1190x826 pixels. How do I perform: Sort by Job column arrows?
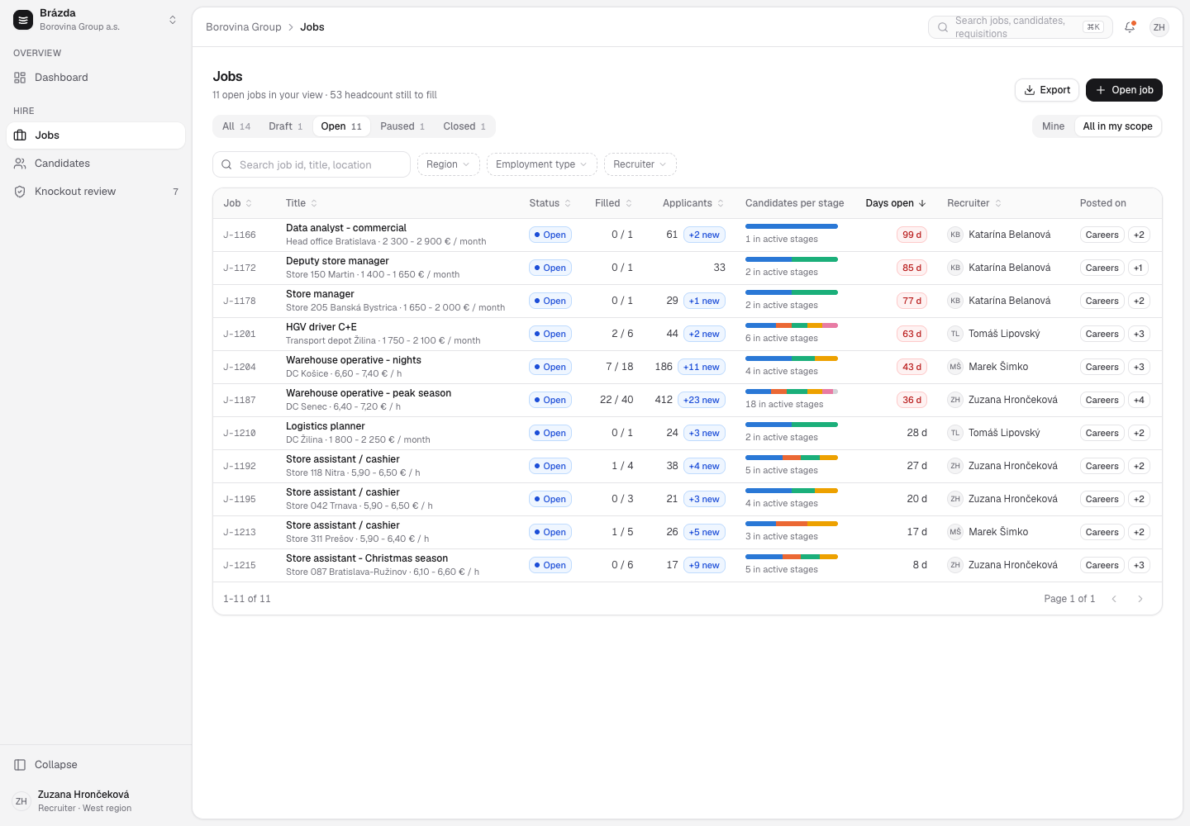(x=249, y=203)
